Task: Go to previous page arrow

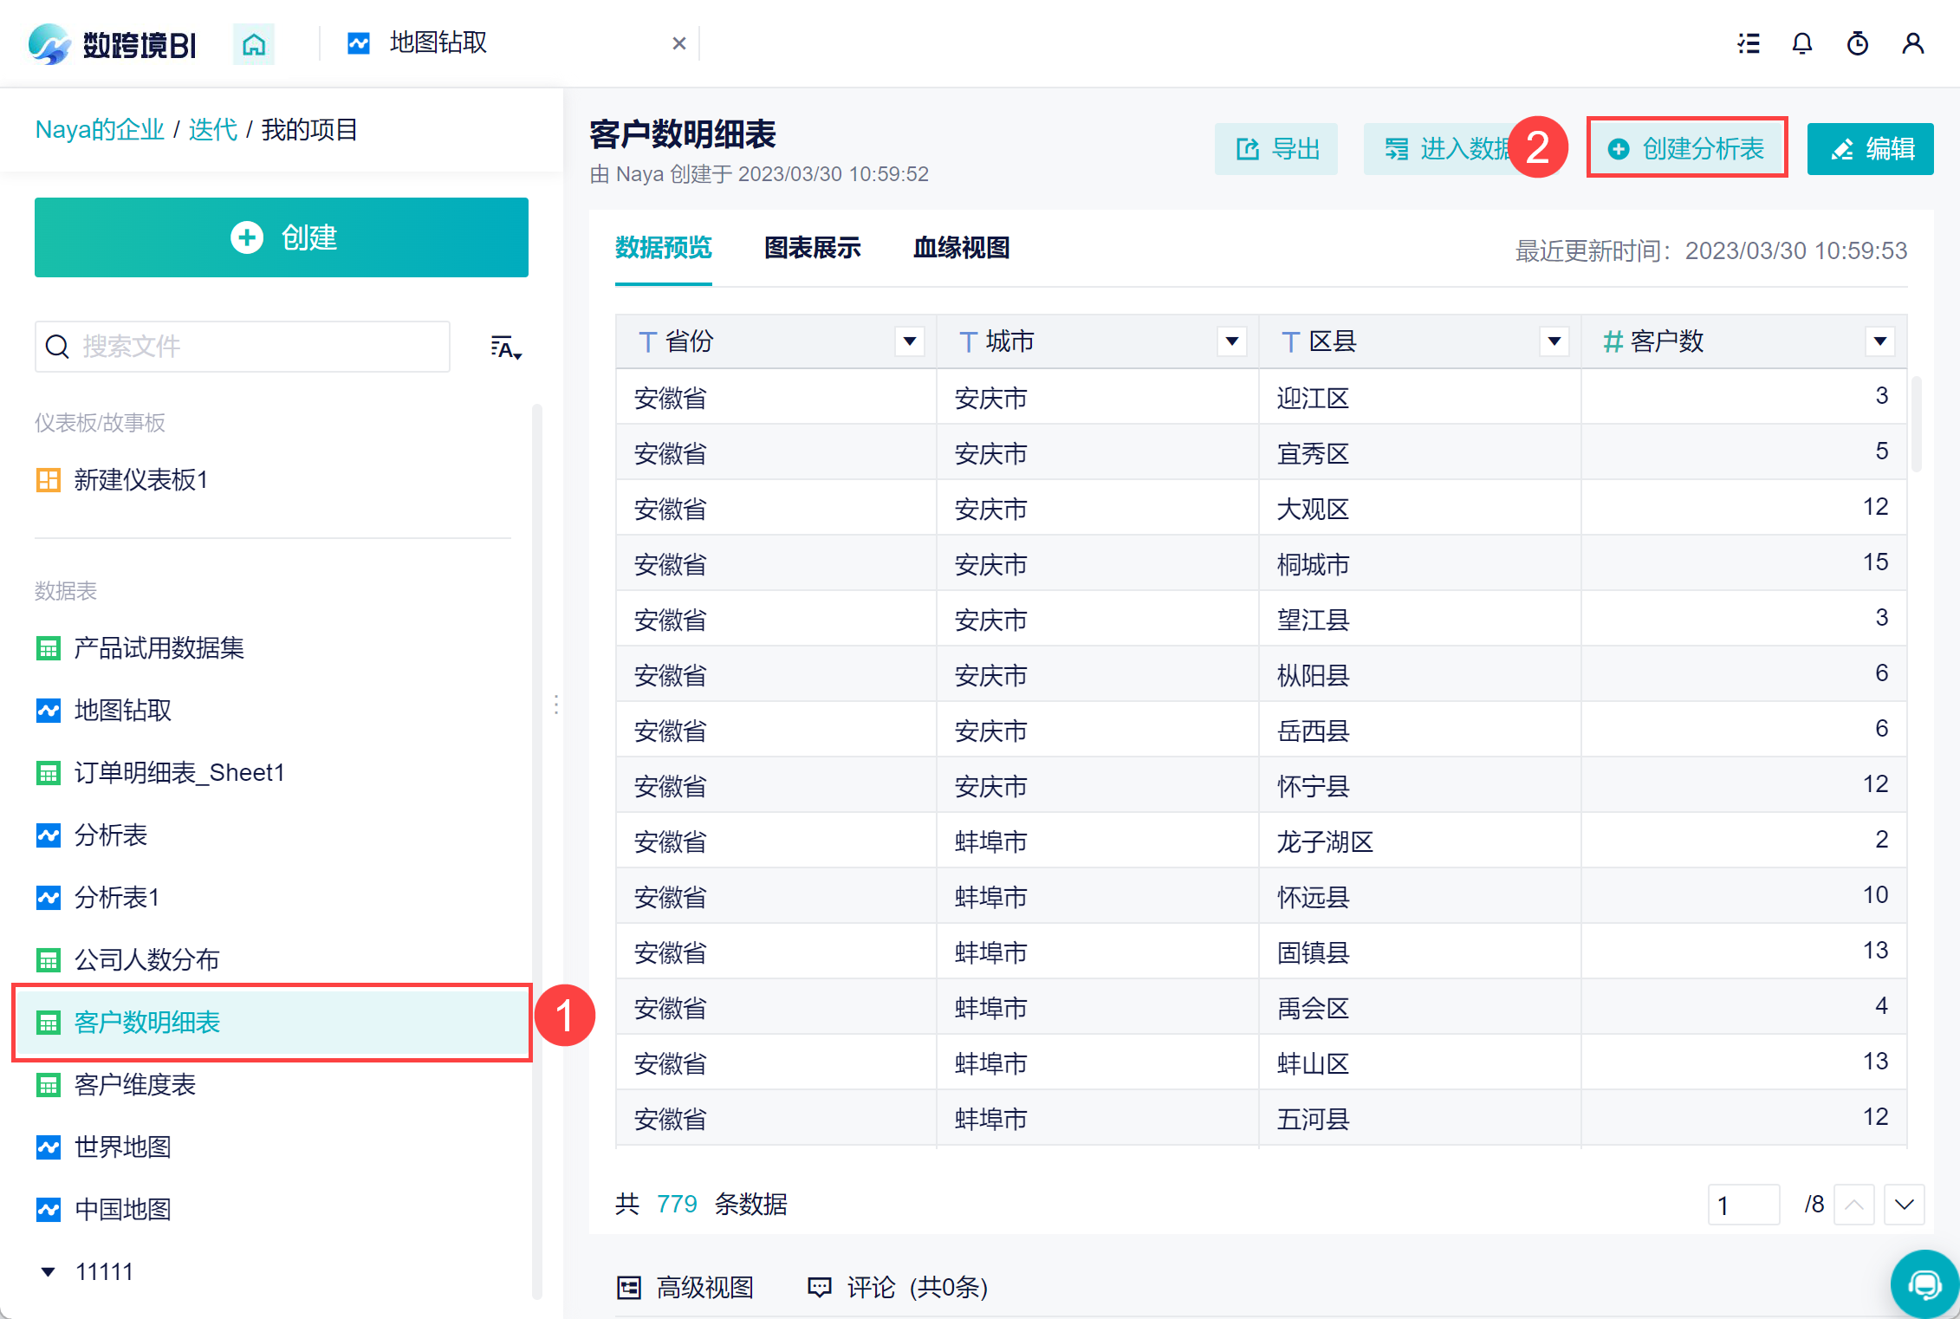Action: pyautogui.click(x=1854, y=1205)
